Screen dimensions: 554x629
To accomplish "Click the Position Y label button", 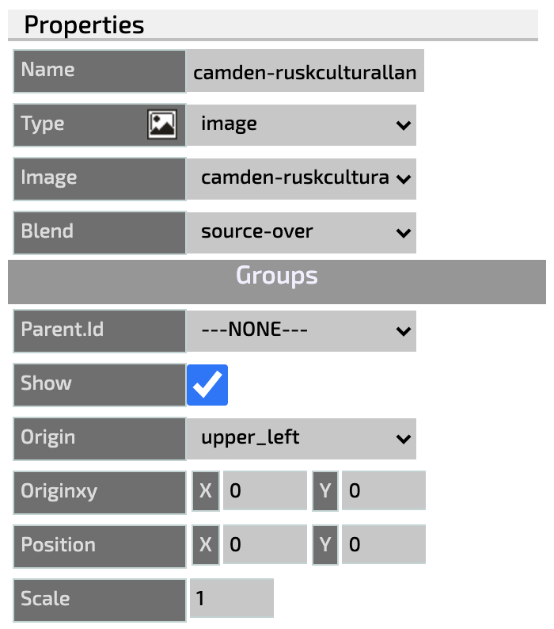I will click(x=325, y=544).
